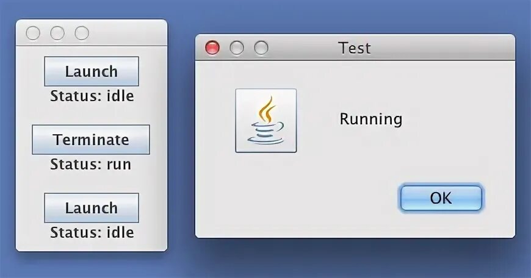
Task: Click Test title bar right of the title
Action: [446, 48]
